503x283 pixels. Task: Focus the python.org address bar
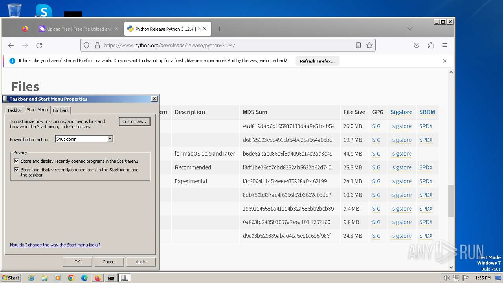coord(228,45)
